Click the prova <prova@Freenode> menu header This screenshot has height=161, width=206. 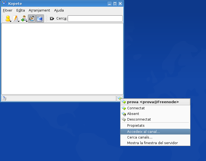pos(155,102)
